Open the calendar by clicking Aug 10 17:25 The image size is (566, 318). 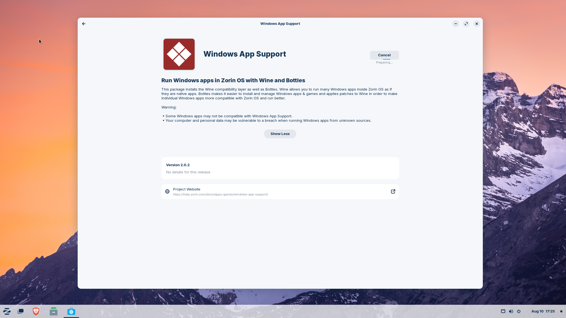[543, 311]
